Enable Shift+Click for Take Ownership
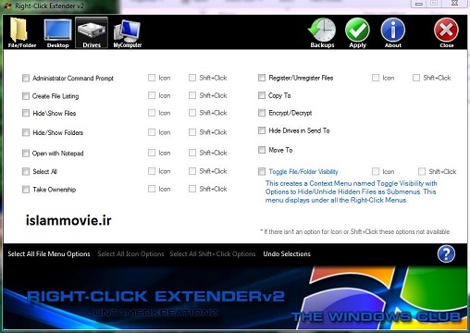This screenshot has width=470, height=333. click(x=192, y=189)
